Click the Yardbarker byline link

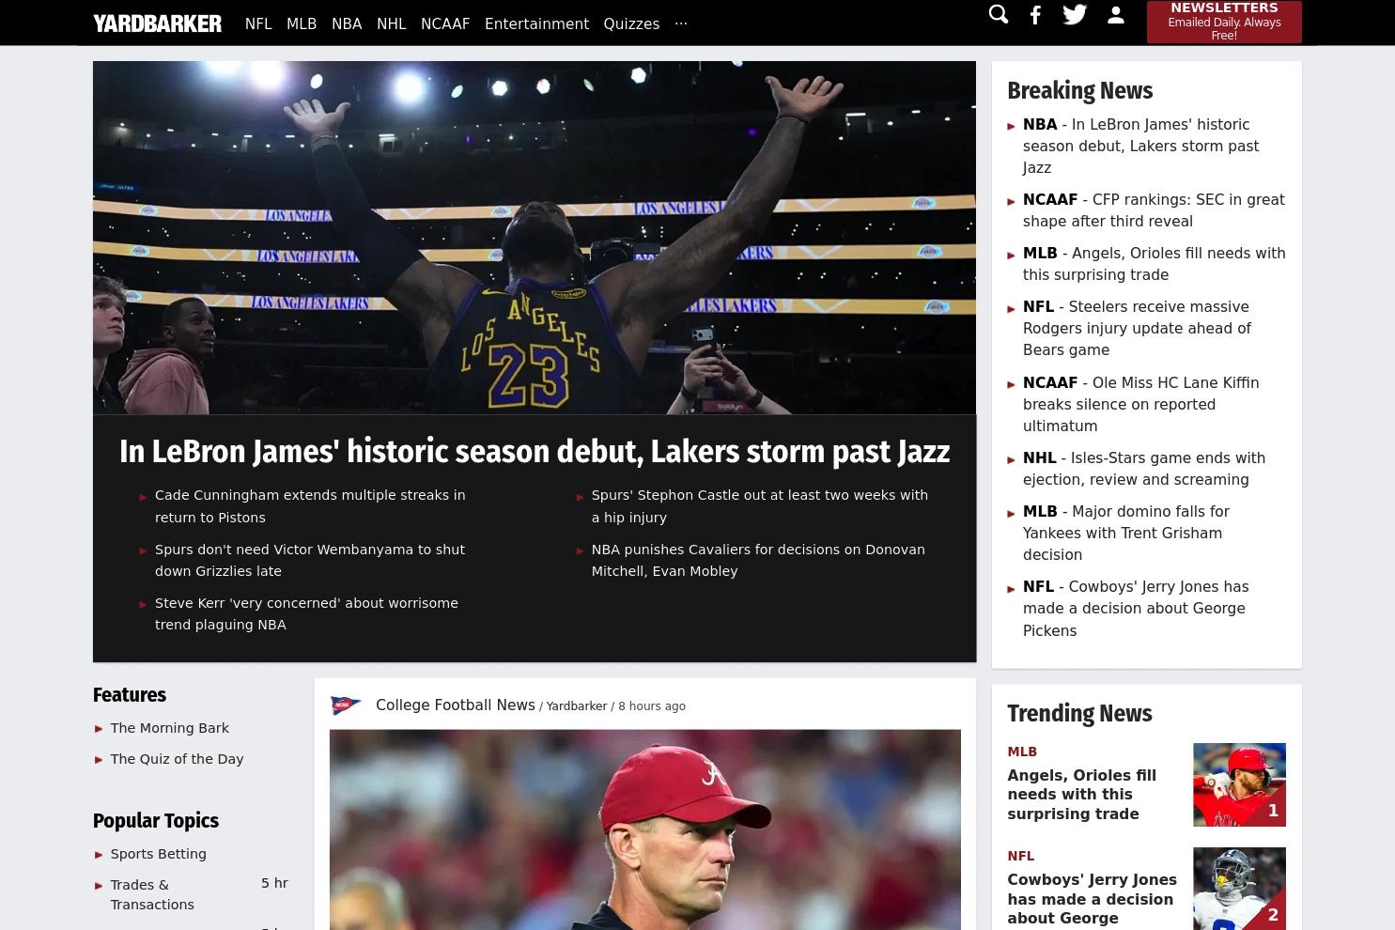(577, 706)
